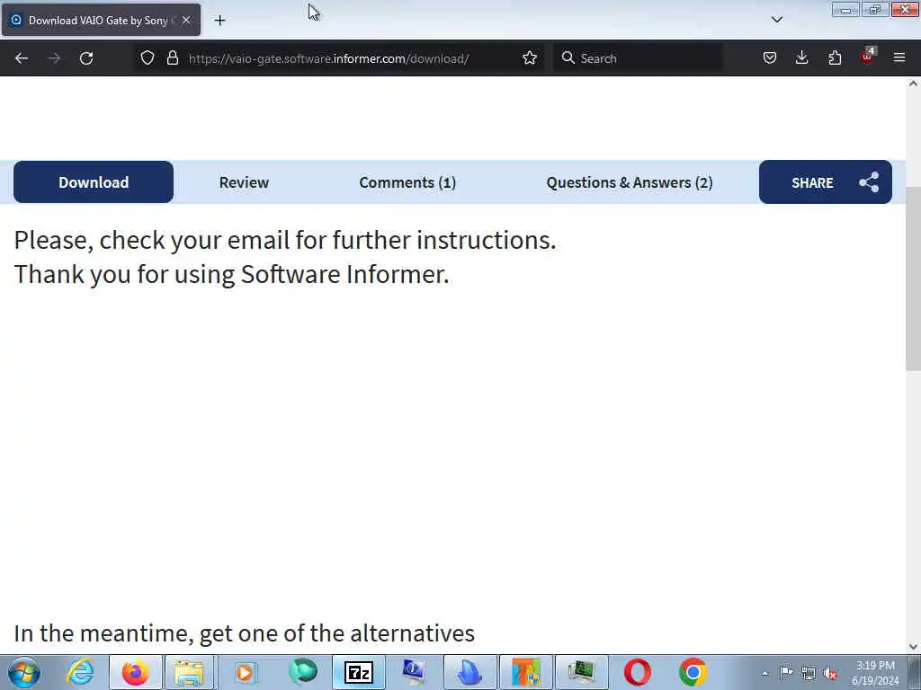This screenshot has width=921, height=690.
Task: Click the page vertical scrollbar thumb
Action: tap(913, 279)
